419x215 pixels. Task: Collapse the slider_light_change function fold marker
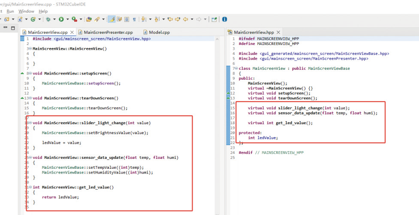coord(30,123)
